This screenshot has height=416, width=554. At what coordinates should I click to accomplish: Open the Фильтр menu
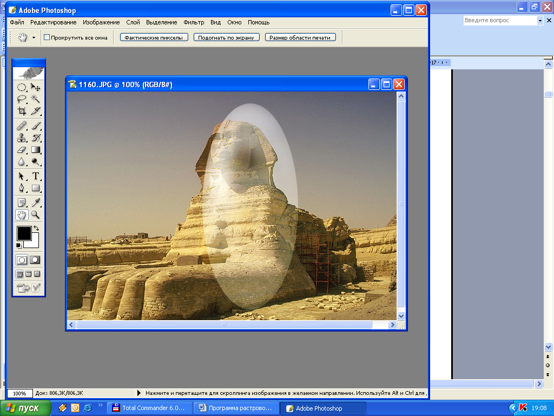[x=194, y=22]
